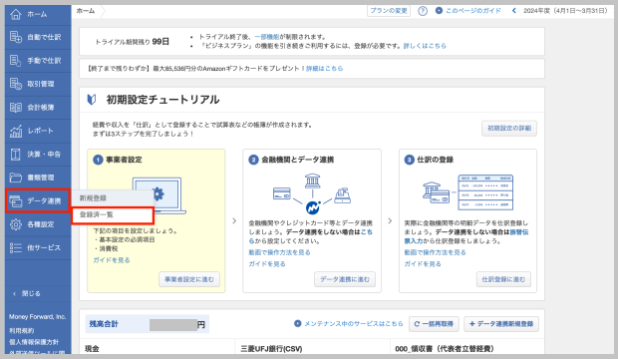
Task: Click the データ連携新規登録 button
Action: click(x=501, y=324)
